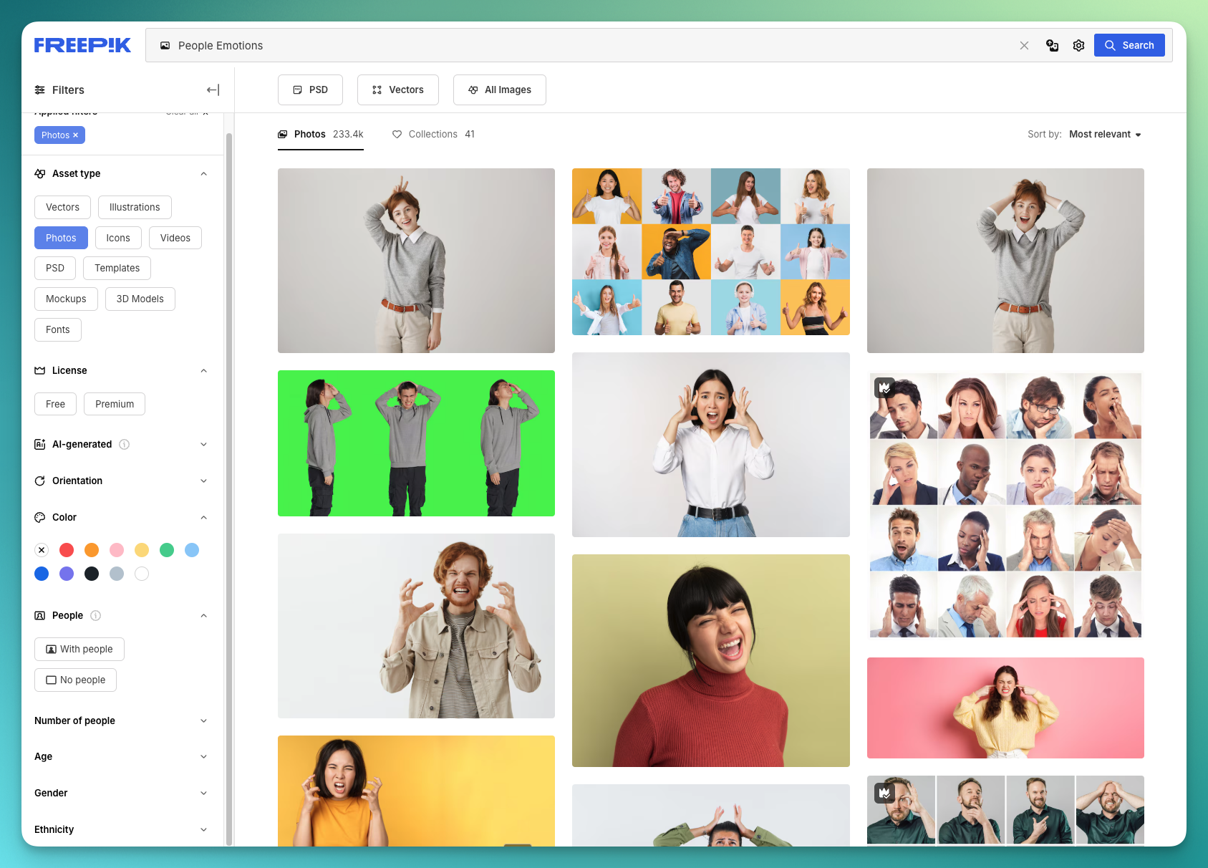Screen dimensions: 1208x868
Task: Click the image type icon in search bar
Action: tap(165, 45)
